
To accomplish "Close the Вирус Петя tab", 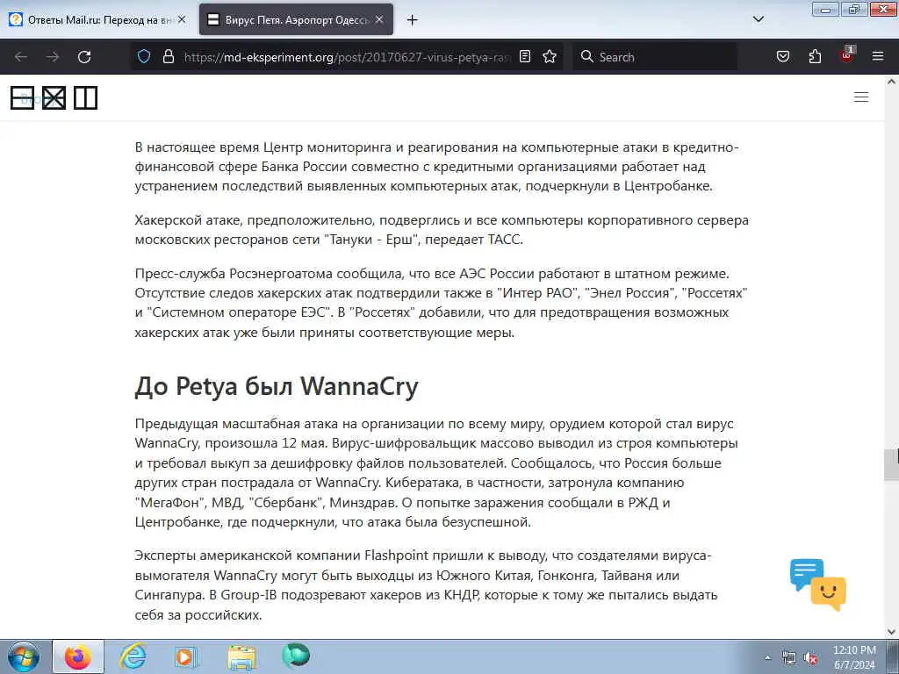I will coord(379,19).
